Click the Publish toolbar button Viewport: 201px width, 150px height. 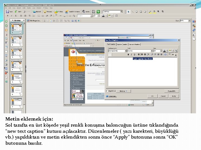point(59,12)
